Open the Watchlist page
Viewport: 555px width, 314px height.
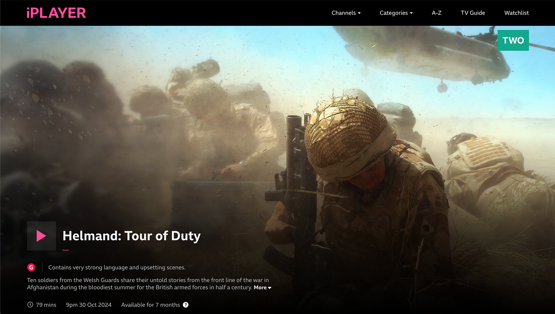(x=516, y=13)
